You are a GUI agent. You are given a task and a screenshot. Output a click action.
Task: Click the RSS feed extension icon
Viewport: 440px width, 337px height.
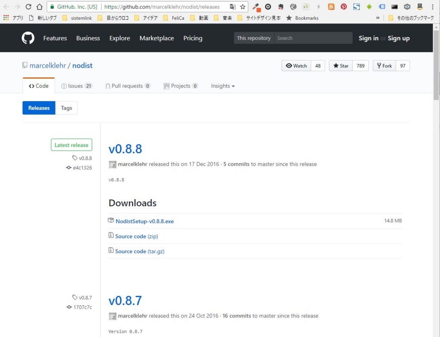click(x=331, y=7)
